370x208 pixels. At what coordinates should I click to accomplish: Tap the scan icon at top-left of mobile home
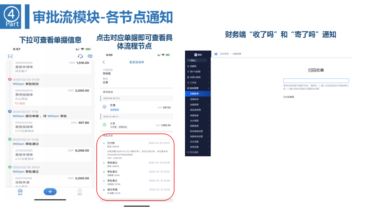click(x=10, y=56)
